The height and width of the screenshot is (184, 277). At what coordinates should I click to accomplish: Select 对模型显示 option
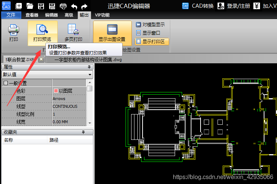(151, 25)
